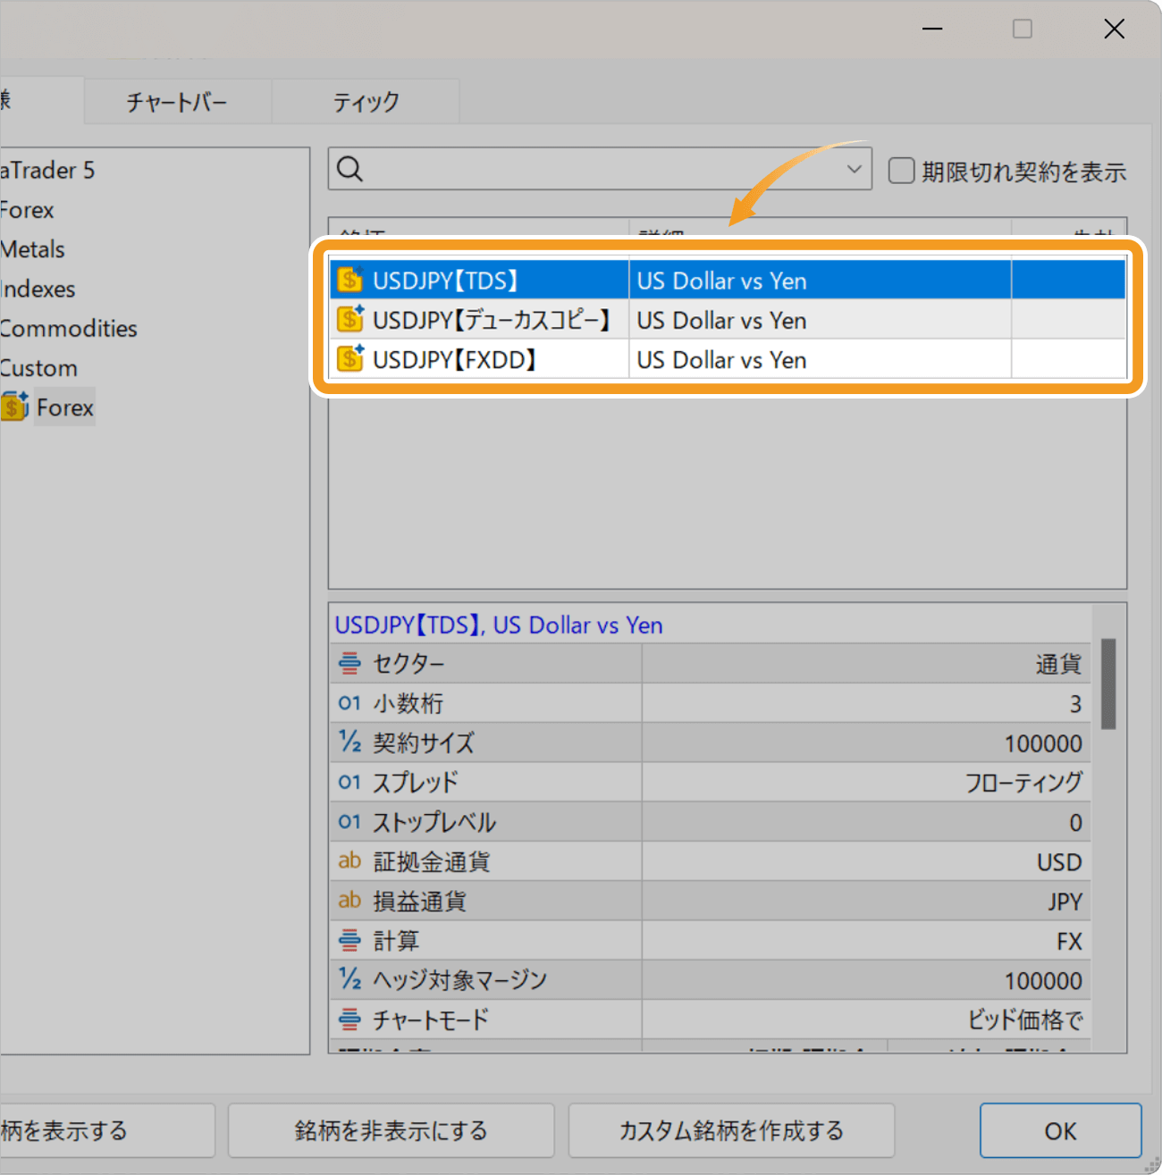Click the 計算 property icon
This screenshot has height=1175, width=1162.
[x=349, y=940]
